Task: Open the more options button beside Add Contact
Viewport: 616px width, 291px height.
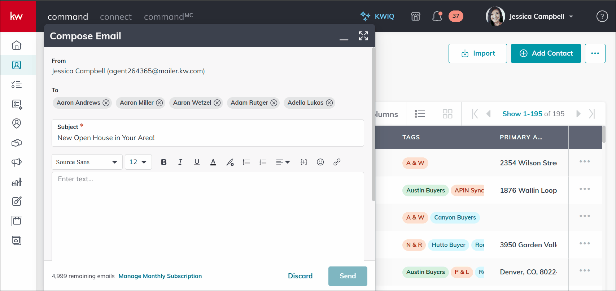Action: (x=595, y=53)
